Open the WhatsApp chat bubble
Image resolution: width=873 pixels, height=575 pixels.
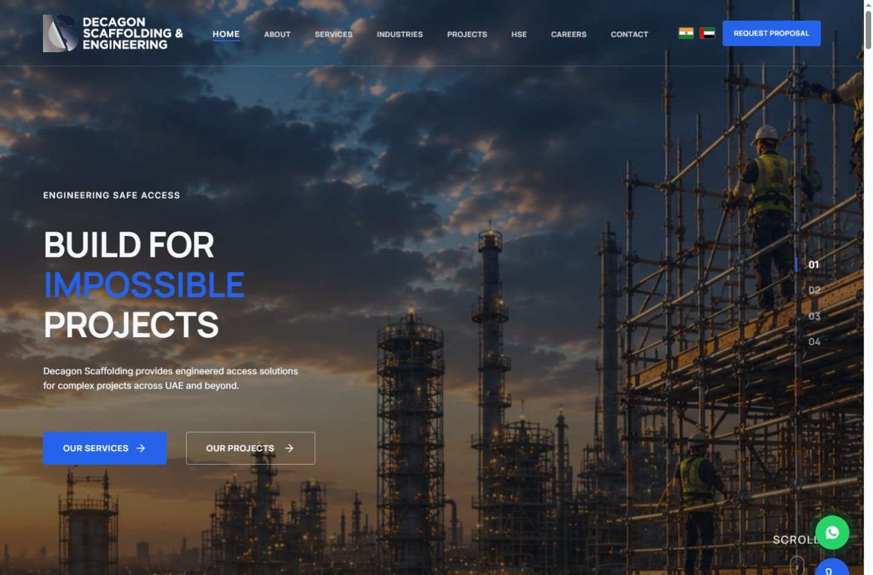coord(832,532)
